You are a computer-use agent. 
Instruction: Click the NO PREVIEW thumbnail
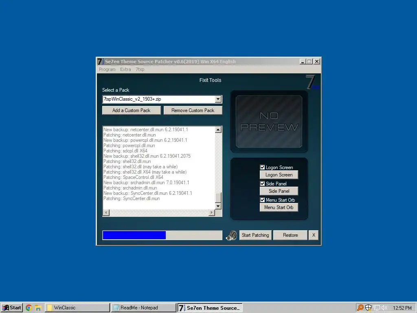pyautogui.click(x=269, y=121)
